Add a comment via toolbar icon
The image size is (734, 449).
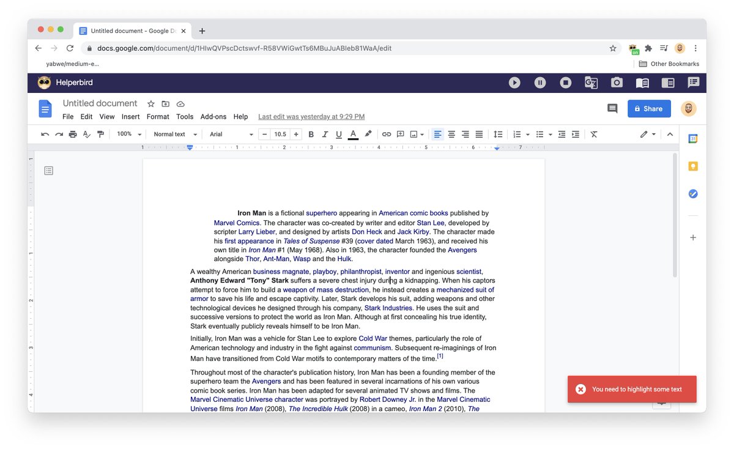click(x=401, y=134)
